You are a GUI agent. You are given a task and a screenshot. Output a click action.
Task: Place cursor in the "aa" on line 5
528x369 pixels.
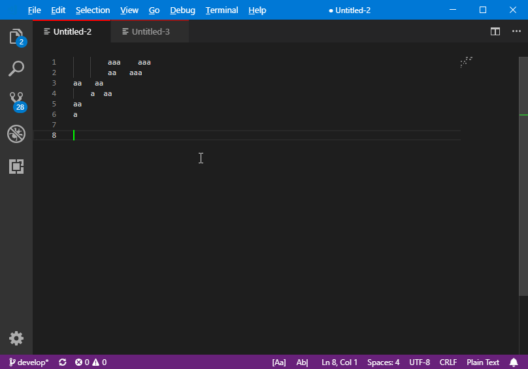coord(78,104)
